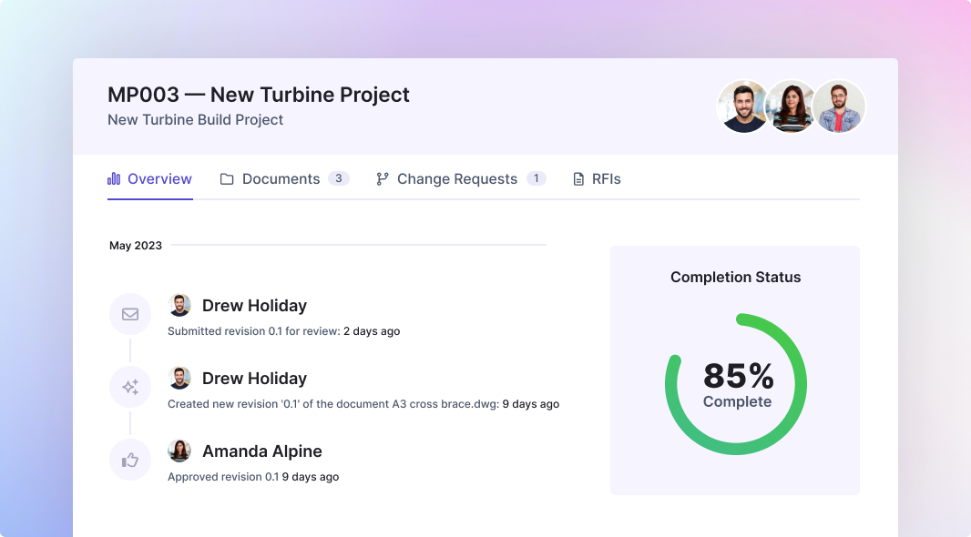Viewport: 971px width, 537px height.
Task: Click the first team member avatar in header
Action: [x=744, y=106]
